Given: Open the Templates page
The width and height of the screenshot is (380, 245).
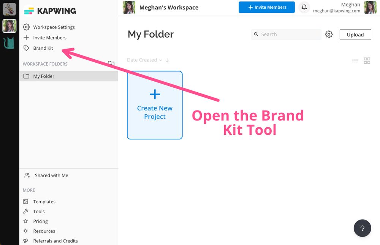Looking at the screenshot, I should point(44,202).
